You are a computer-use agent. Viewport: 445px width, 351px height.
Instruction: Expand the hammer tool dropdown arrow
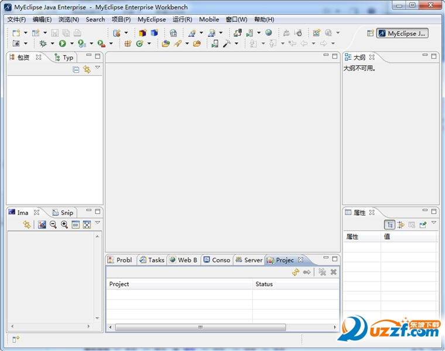click(x=237, y=43)
